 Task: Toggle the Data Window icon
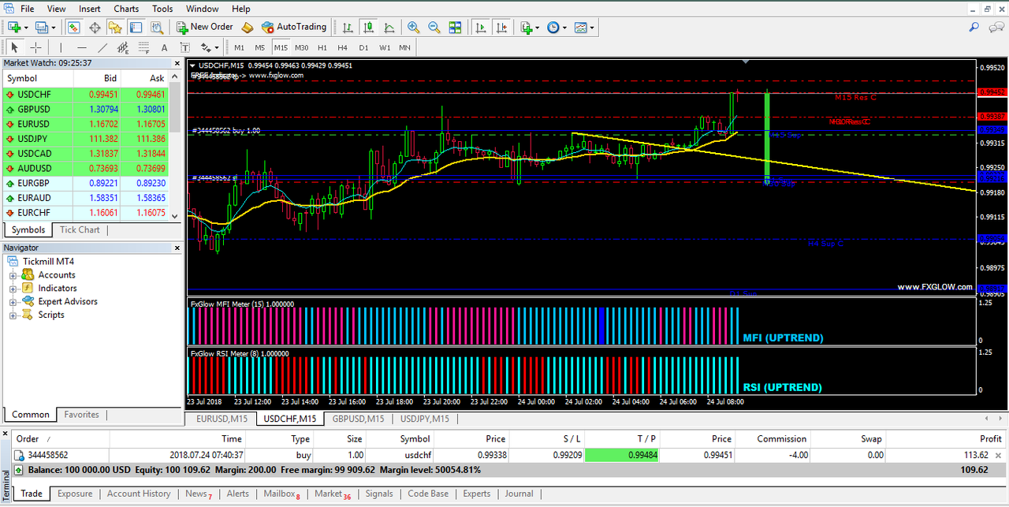[95, 27]
